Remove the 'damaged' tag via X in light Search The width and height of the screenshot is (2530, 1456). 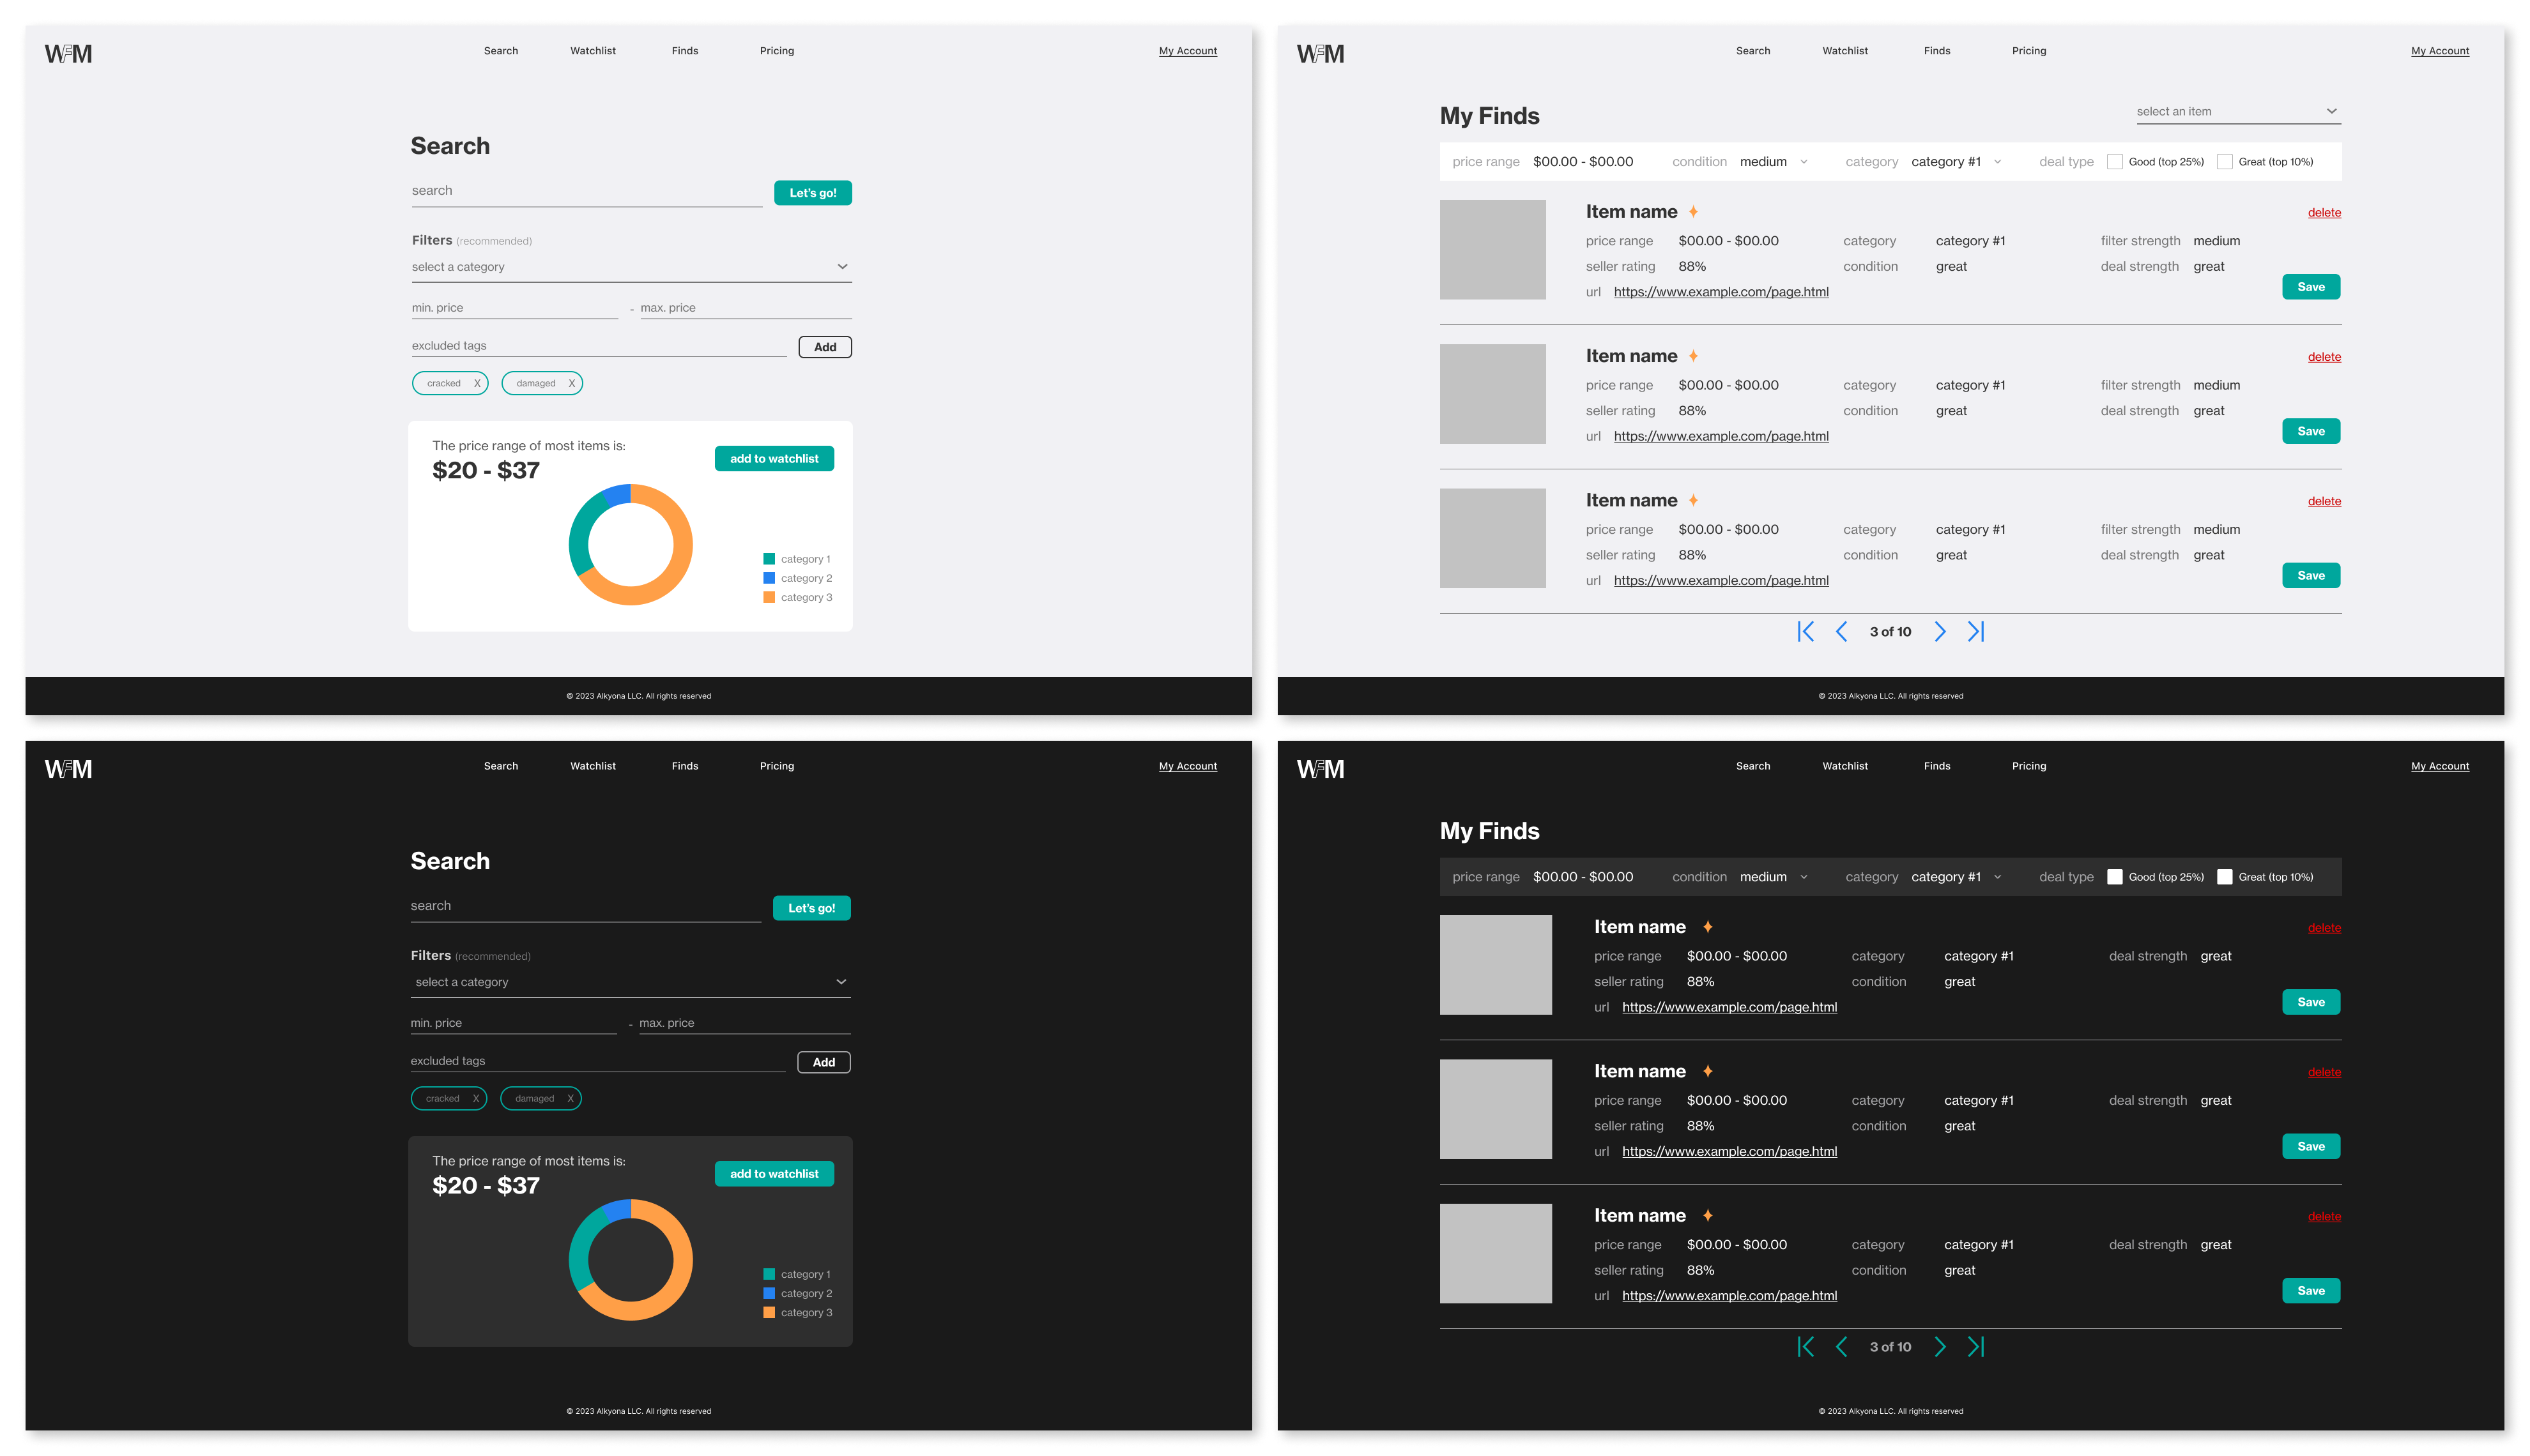coord(572,383)
